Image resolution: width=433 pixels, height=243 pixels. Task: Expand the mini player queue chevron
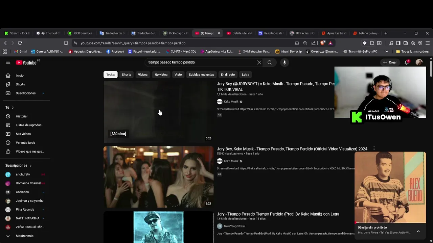(418, 231)
